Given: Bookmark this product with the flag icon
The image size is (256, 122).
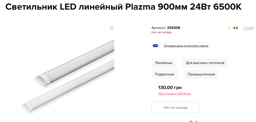Looking at the screenshot, I should (111, 28).
